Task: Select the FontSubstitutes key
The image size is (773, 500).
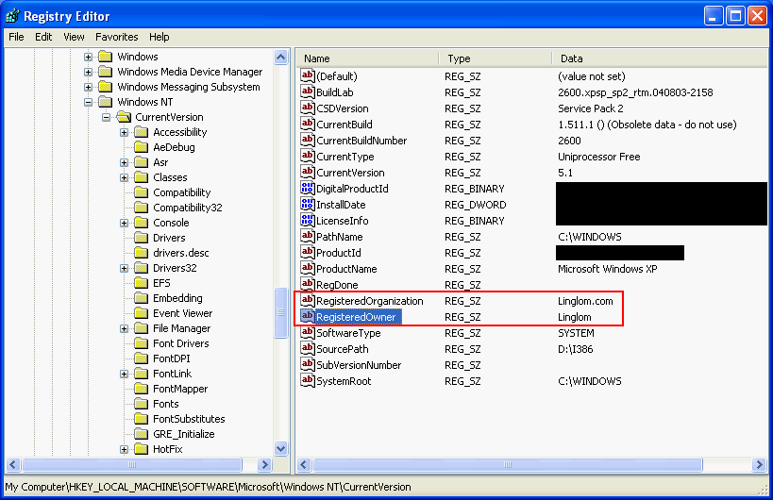Action: tap(189, 419)
